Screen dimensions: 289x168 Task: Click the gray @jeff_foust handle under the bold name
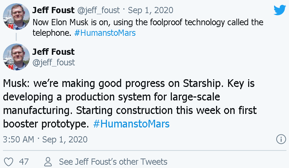[54, 62]
